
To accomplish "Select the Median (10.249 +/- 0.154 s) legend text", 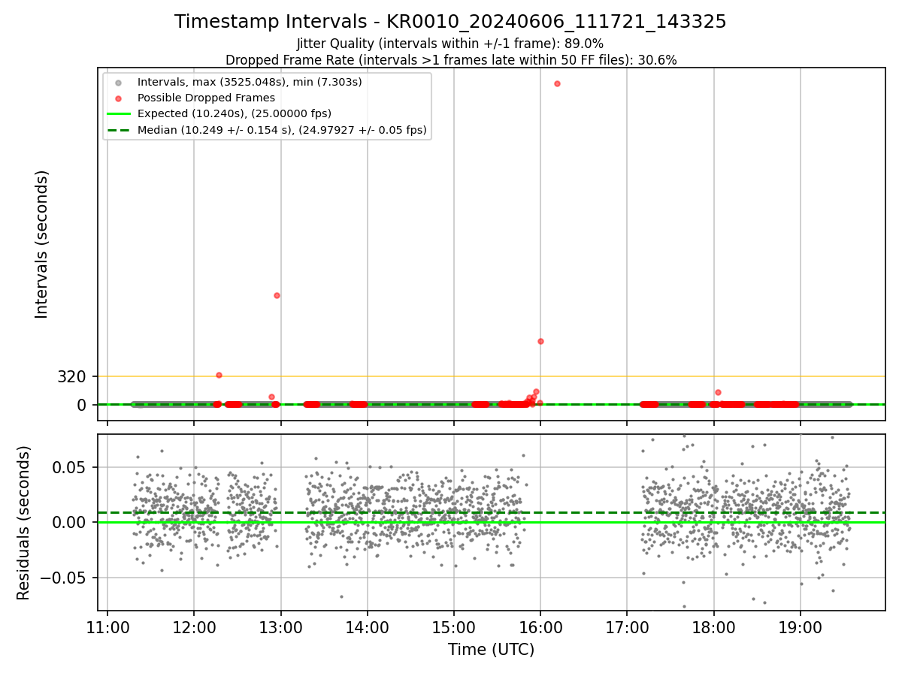I will (x=282, y=130).
